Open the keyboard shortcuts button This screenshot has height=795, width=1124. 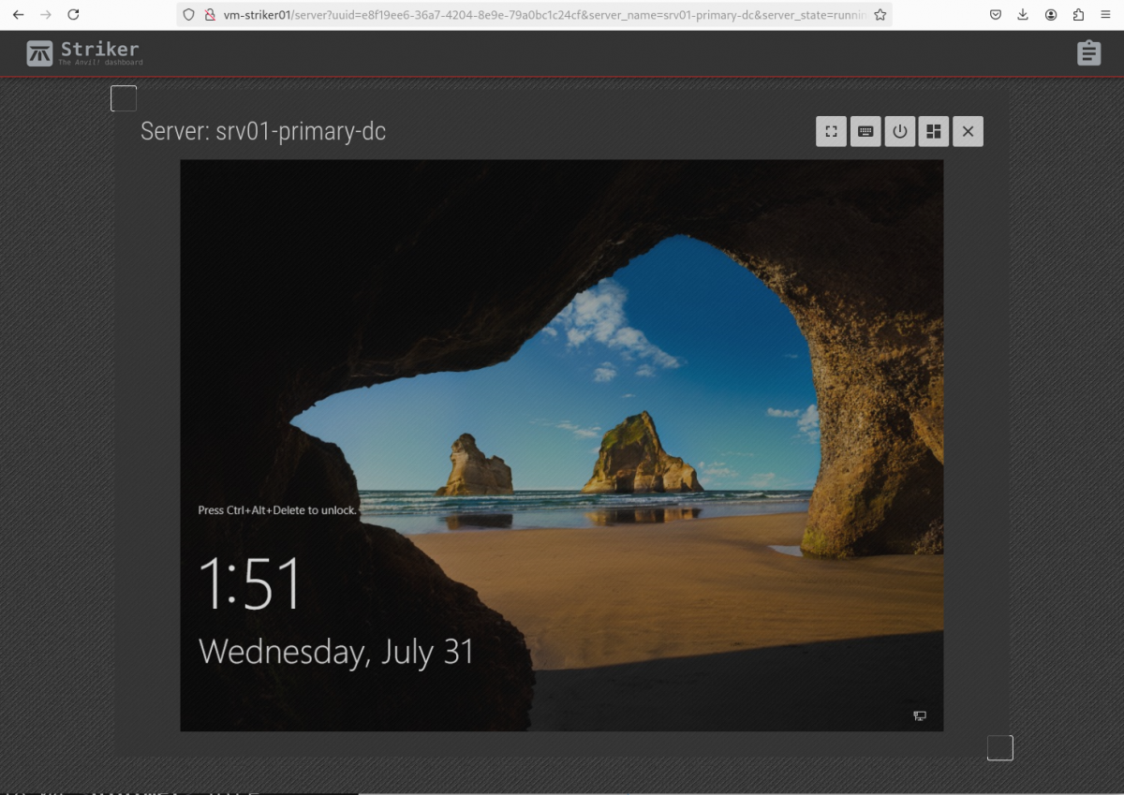pos(865,132)
